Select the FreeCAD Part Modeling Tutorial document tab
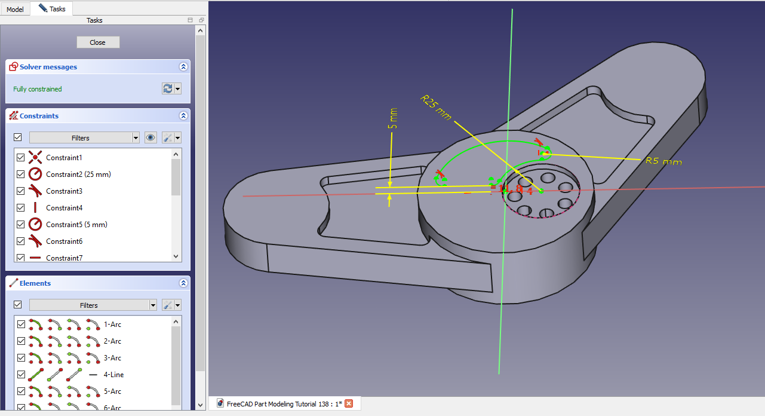 pos(279,403)
